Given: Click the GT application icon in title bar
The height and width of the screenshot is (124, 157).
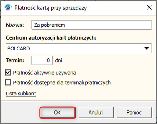Looking at the screenshot, I should (x=8, y=7).
